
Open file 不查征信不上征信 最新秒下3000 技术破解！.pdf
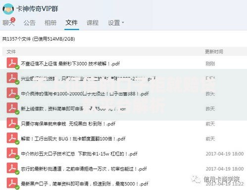pos(70,63)
